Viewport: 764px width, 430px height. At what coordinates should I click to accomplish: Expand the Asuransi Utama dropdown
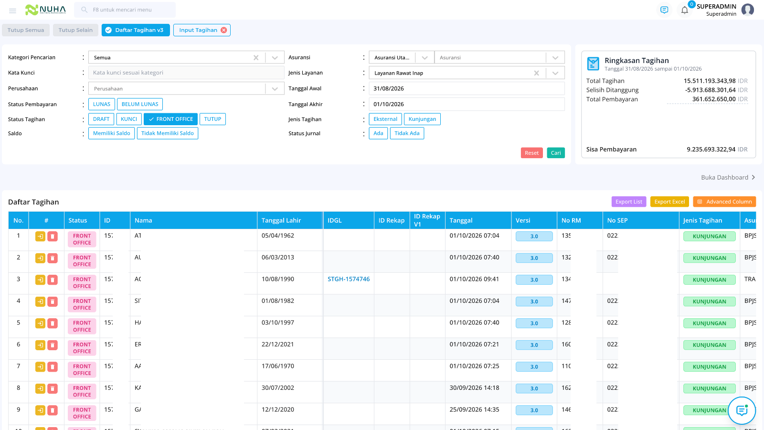[x=424, y=58]
